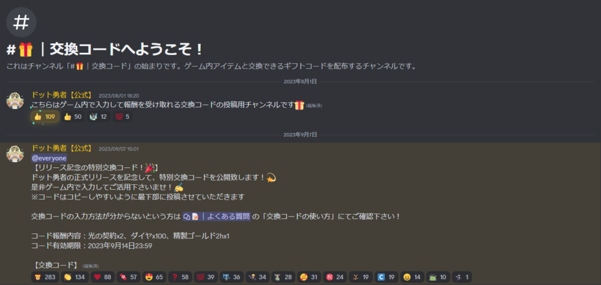Click the lion reaction with 283 votes
Viewport: 601px width, 285px height.
[45, 277]
